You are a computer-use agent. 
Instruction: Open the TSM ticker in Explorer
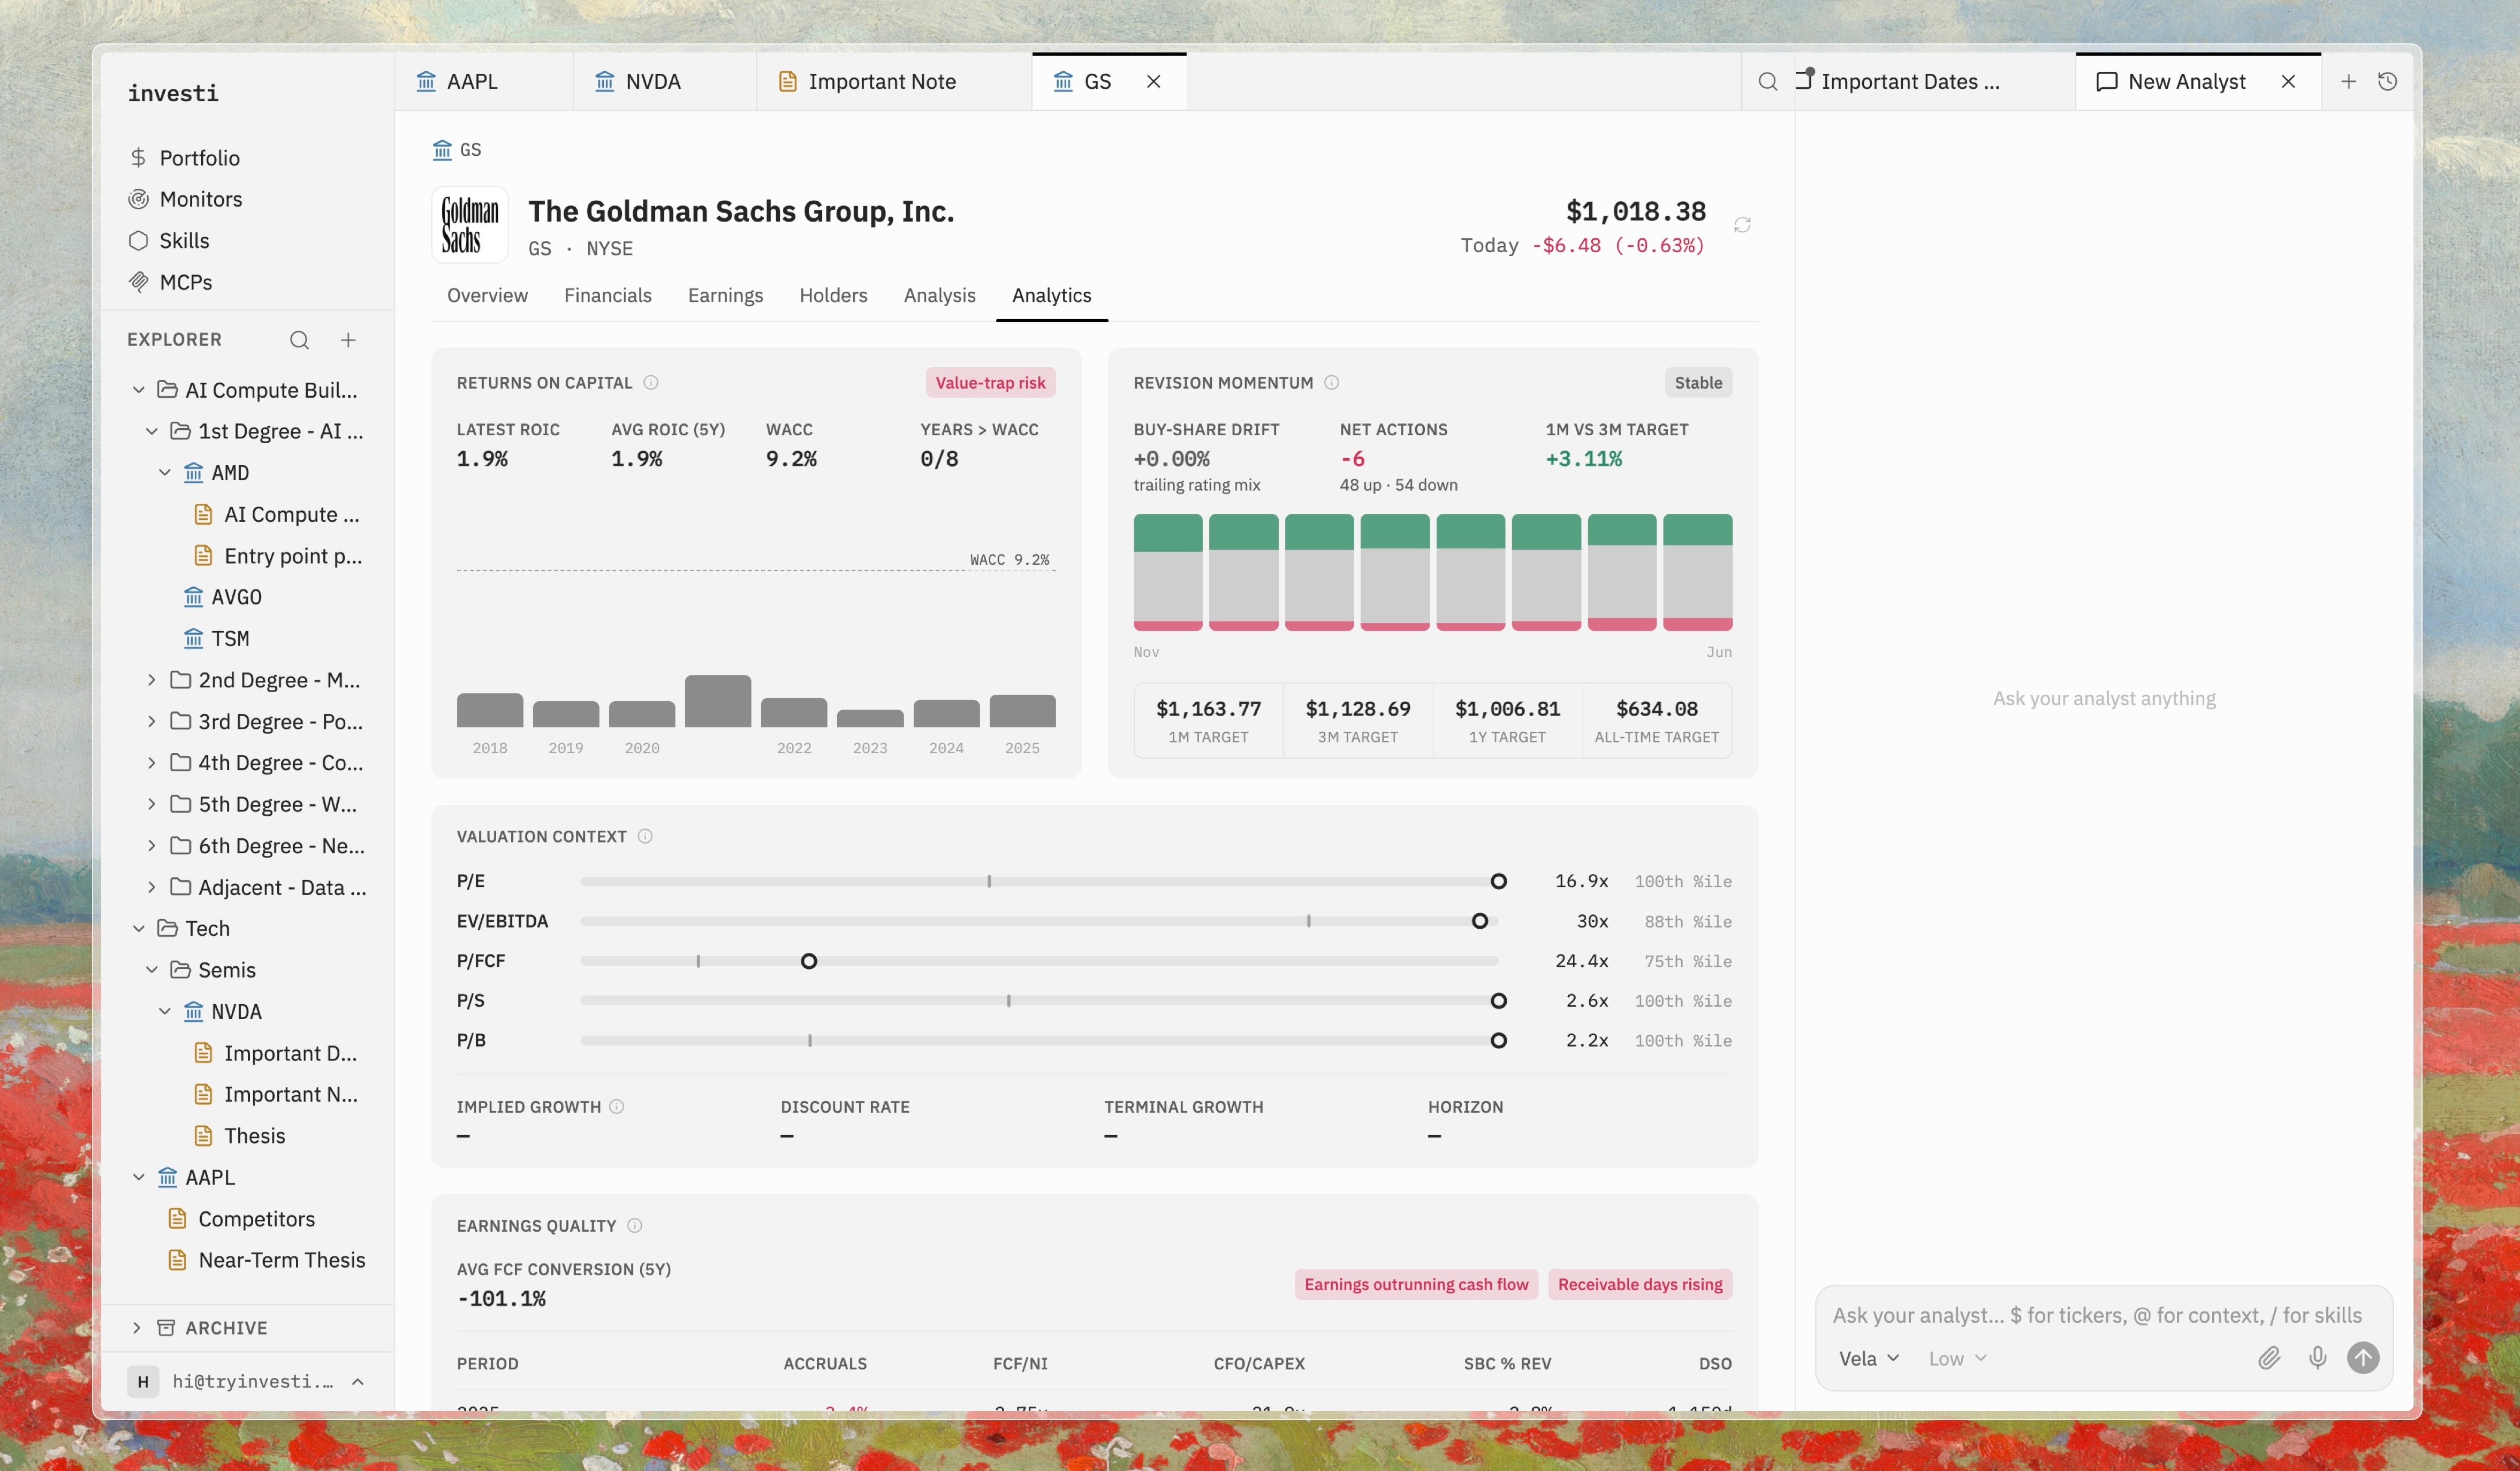[216, 639]
